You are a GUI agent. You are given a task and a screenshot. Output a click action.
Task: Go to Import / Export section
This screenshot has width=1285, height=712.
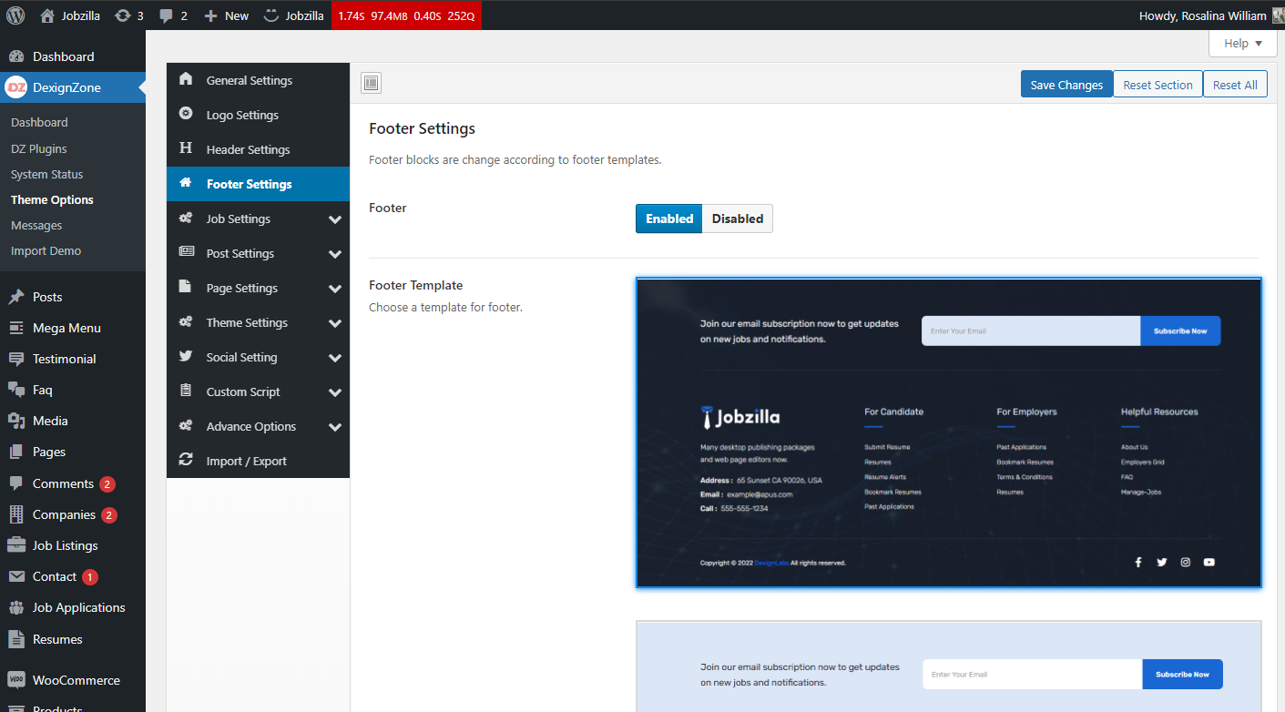click(x=246, y=461)
